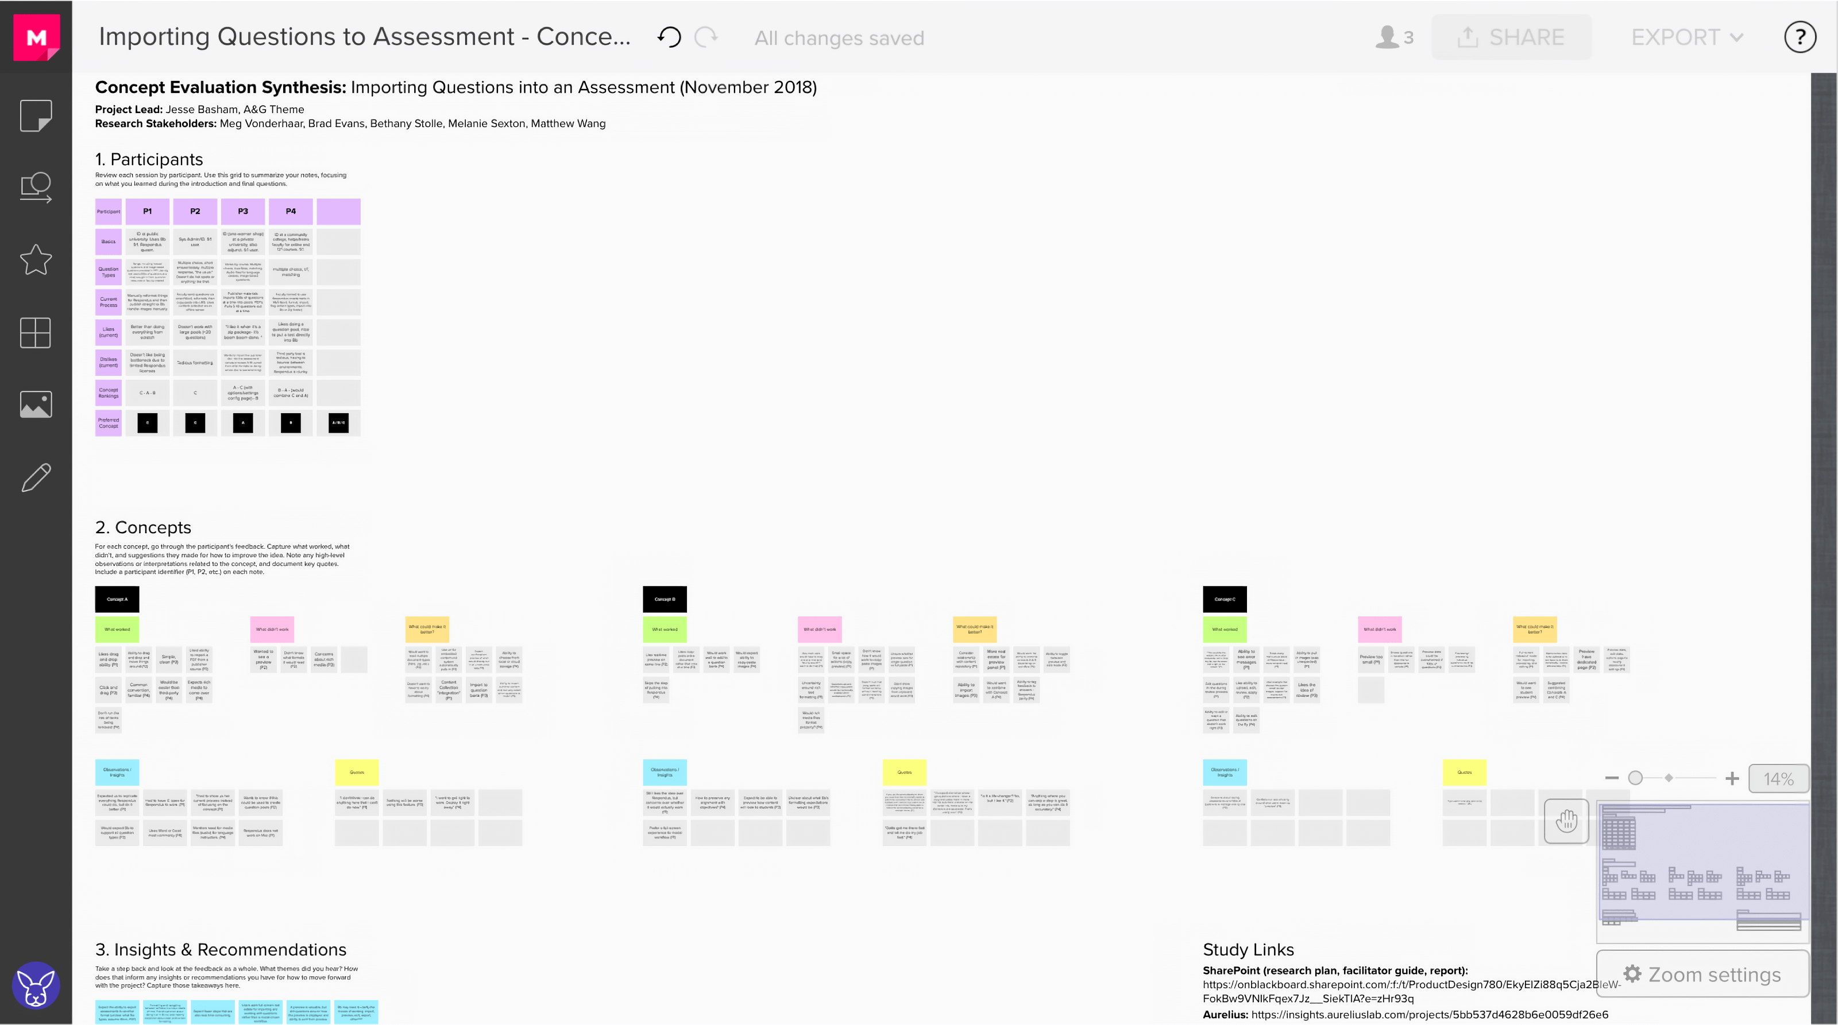The image size is (1838, 1025).
Task: Click the SHARE button
Action: click(x=1511, y=37)
